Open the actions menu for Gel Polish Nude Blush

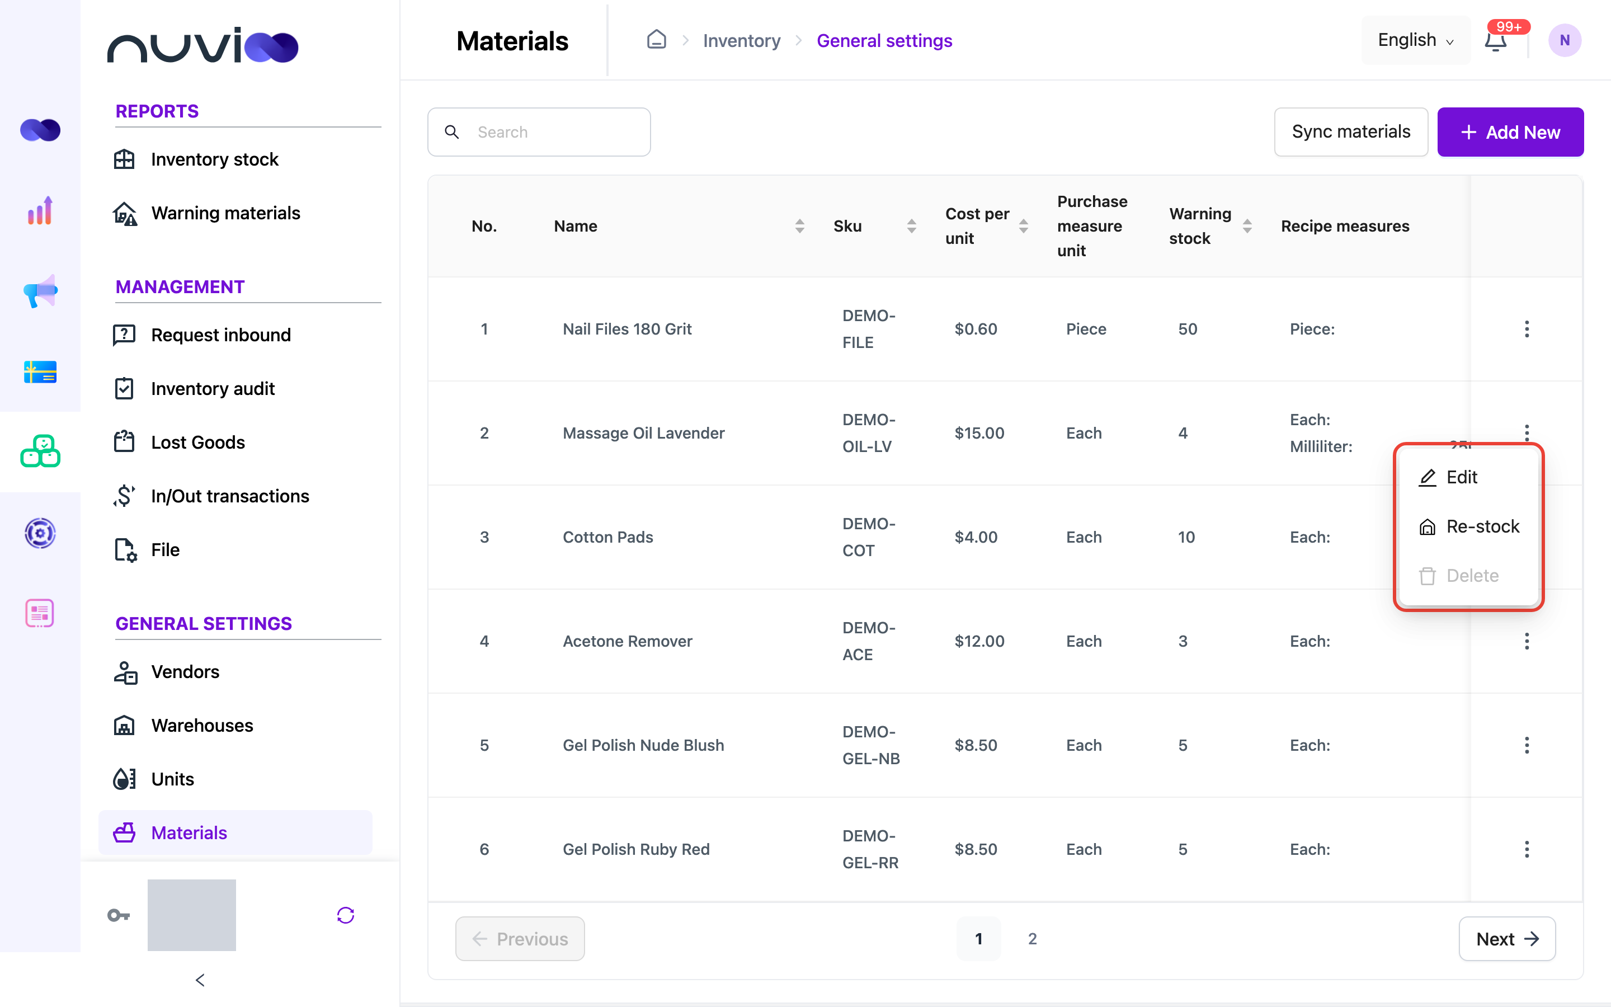click(x=1527, y=745)
